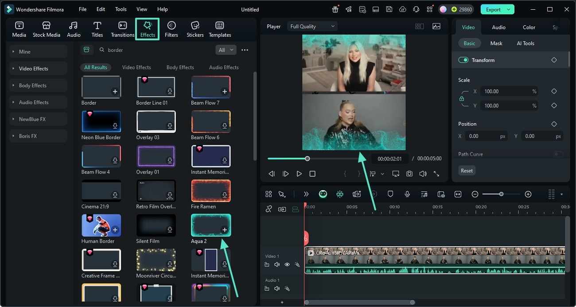Expand the NewBlue FX category

click(x=38, y=119)
